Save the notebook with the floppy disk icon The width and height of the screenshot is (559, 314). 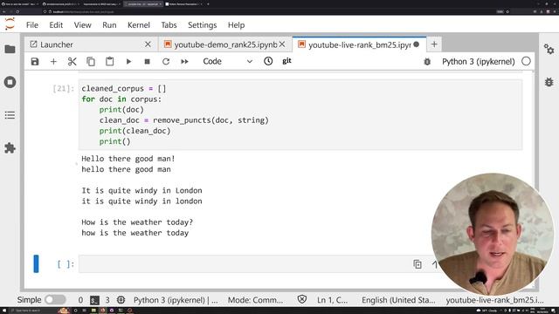(x=35, y=62)
